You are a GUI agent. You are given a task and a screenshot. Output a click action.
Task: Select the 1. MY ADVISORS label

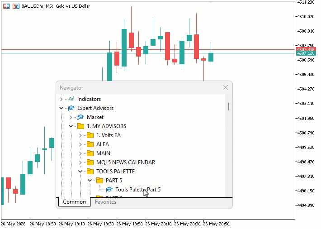106,126
